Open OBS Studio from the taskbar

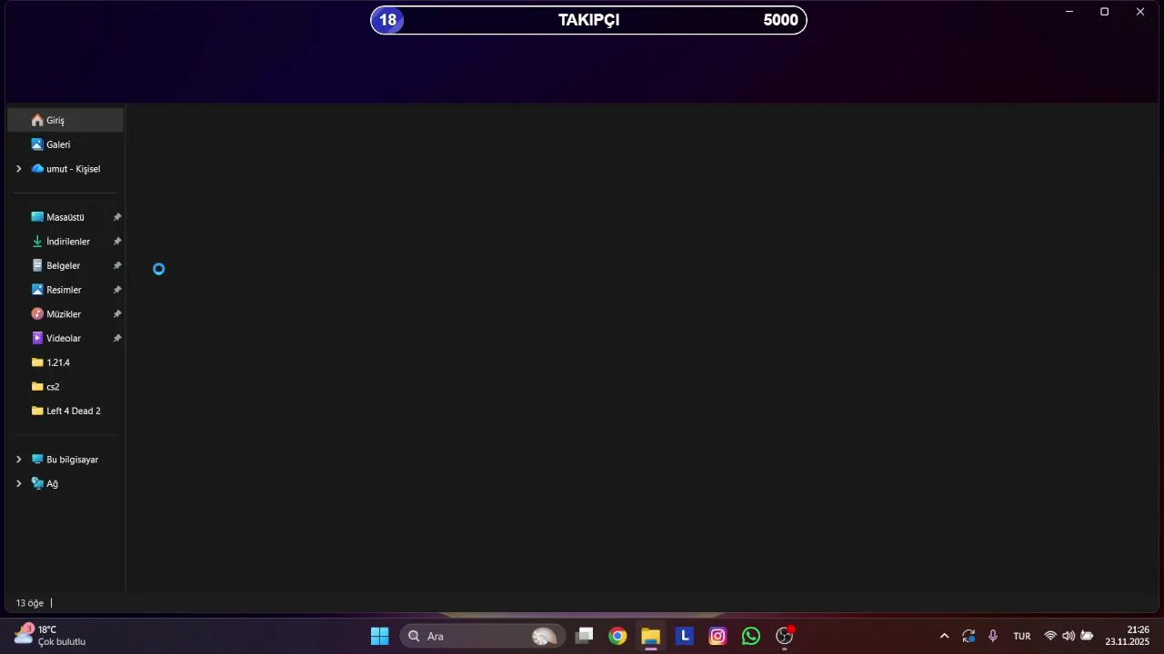pyautogui.click(x=785, y=636)
